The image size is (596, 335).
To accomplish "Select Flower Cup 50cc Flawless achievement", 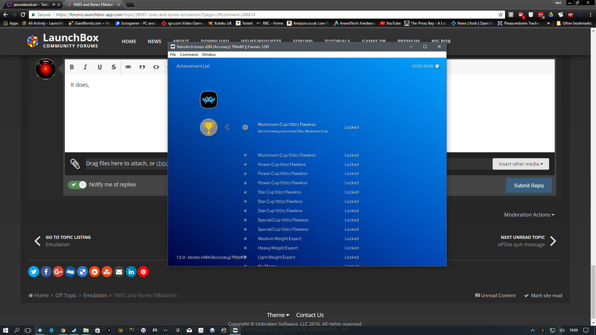I will (x=282, y=165).
